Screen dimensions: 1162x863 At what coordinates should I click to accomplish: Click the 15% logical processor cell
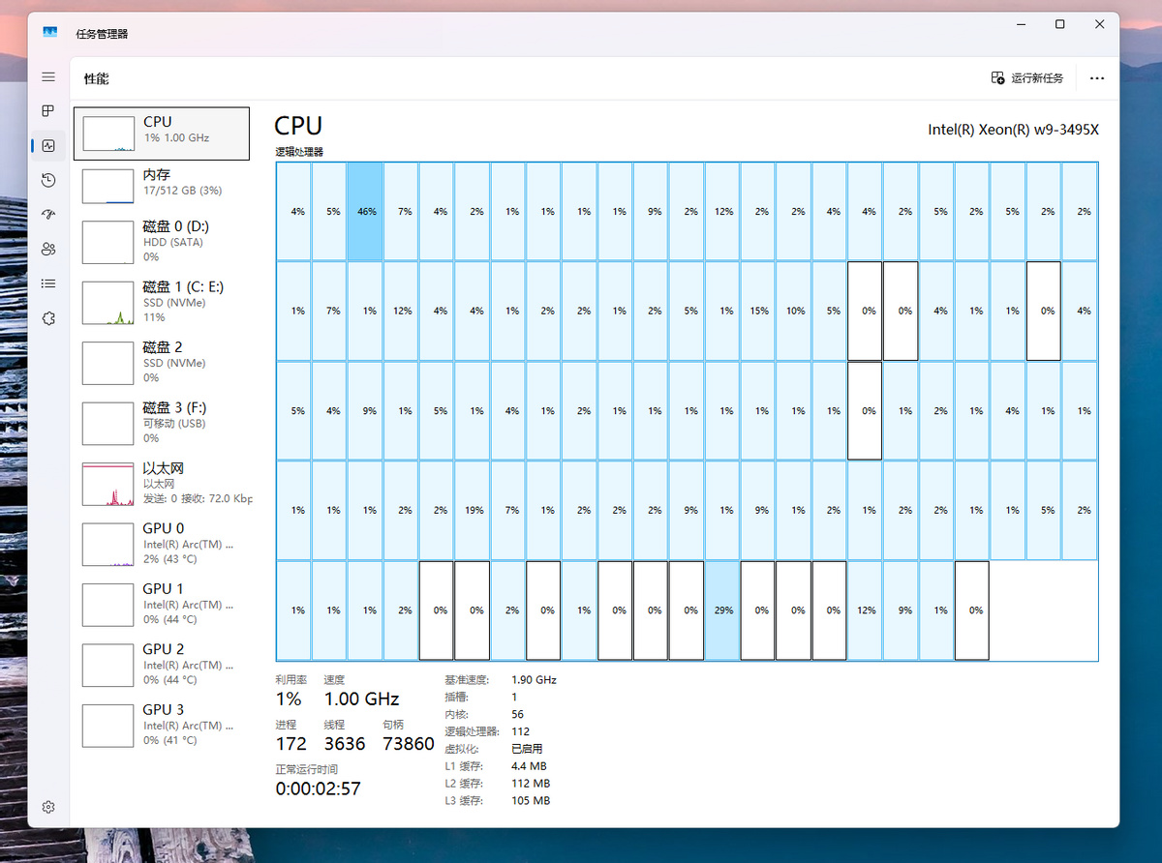759,311
